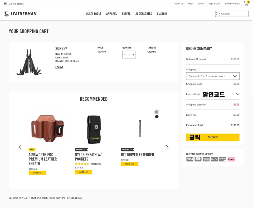Click the Klarna payment icon
The image size is (253, 208).
pos(231,159)
